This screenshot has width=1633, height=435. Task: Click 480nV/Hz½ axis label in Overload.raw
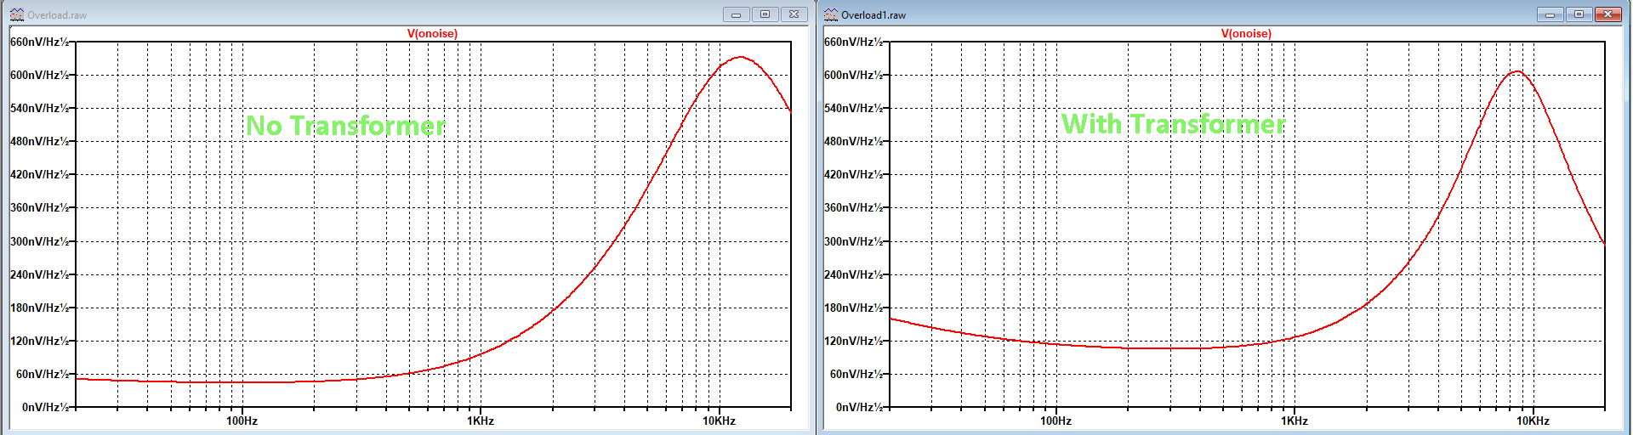[x=39, y=141]
